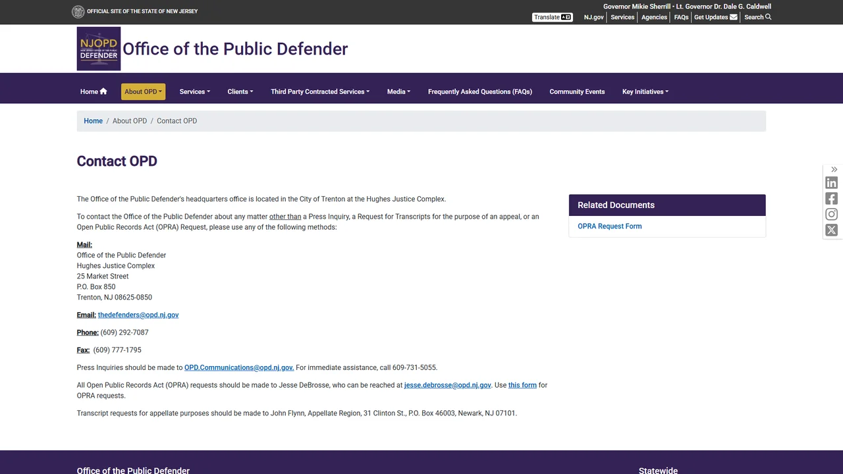843x474 pixels.
Task: Click the Contact OPD page heading
Action: pos(117,161)
